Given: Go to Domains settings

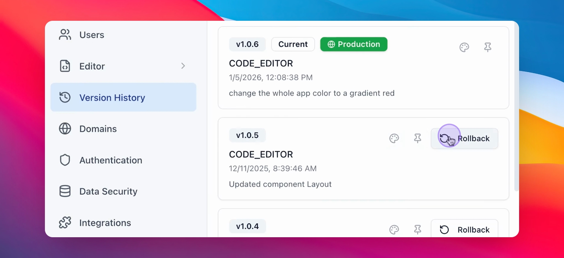Looking at the screenshot, I should pos(98,129).
